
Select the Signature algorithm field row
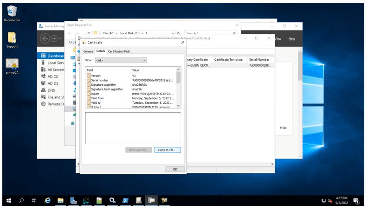click(x=103, y=85)
